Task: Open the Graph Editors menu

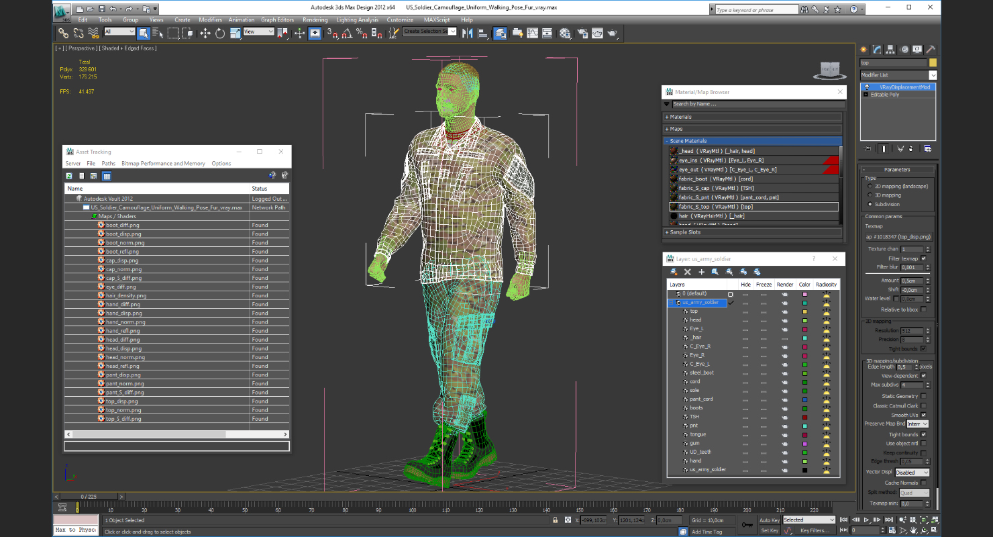Action: point(277,20)
